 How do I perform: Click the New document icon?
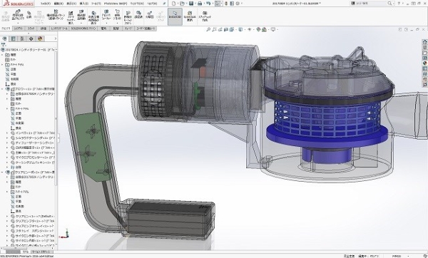pos(173,4)
